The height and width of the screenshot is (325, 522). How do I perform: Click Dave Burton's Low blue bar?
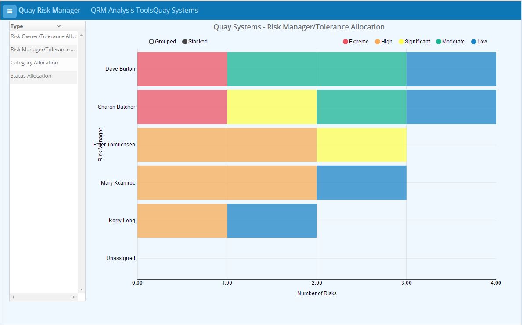tap(451, 69)
